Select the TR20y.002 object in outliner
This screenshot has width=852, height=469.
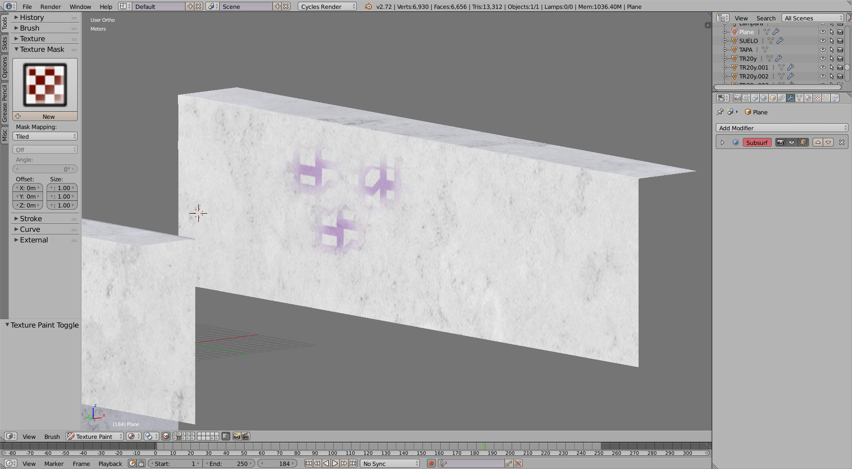(753, 76)
